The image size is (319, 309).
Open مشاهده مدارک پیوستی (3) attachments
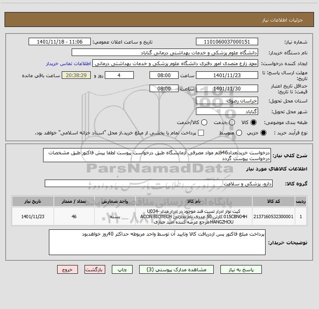coord(176,270)
